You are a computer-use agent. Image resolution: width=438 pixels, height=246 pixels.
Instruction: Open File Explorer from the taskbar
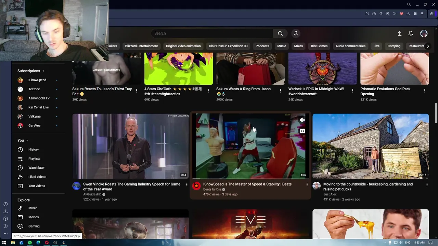point(13,243)
